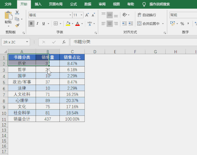Increase font size with larger A
The height and width of the screenshot is (155, 197).
[87, 15]
